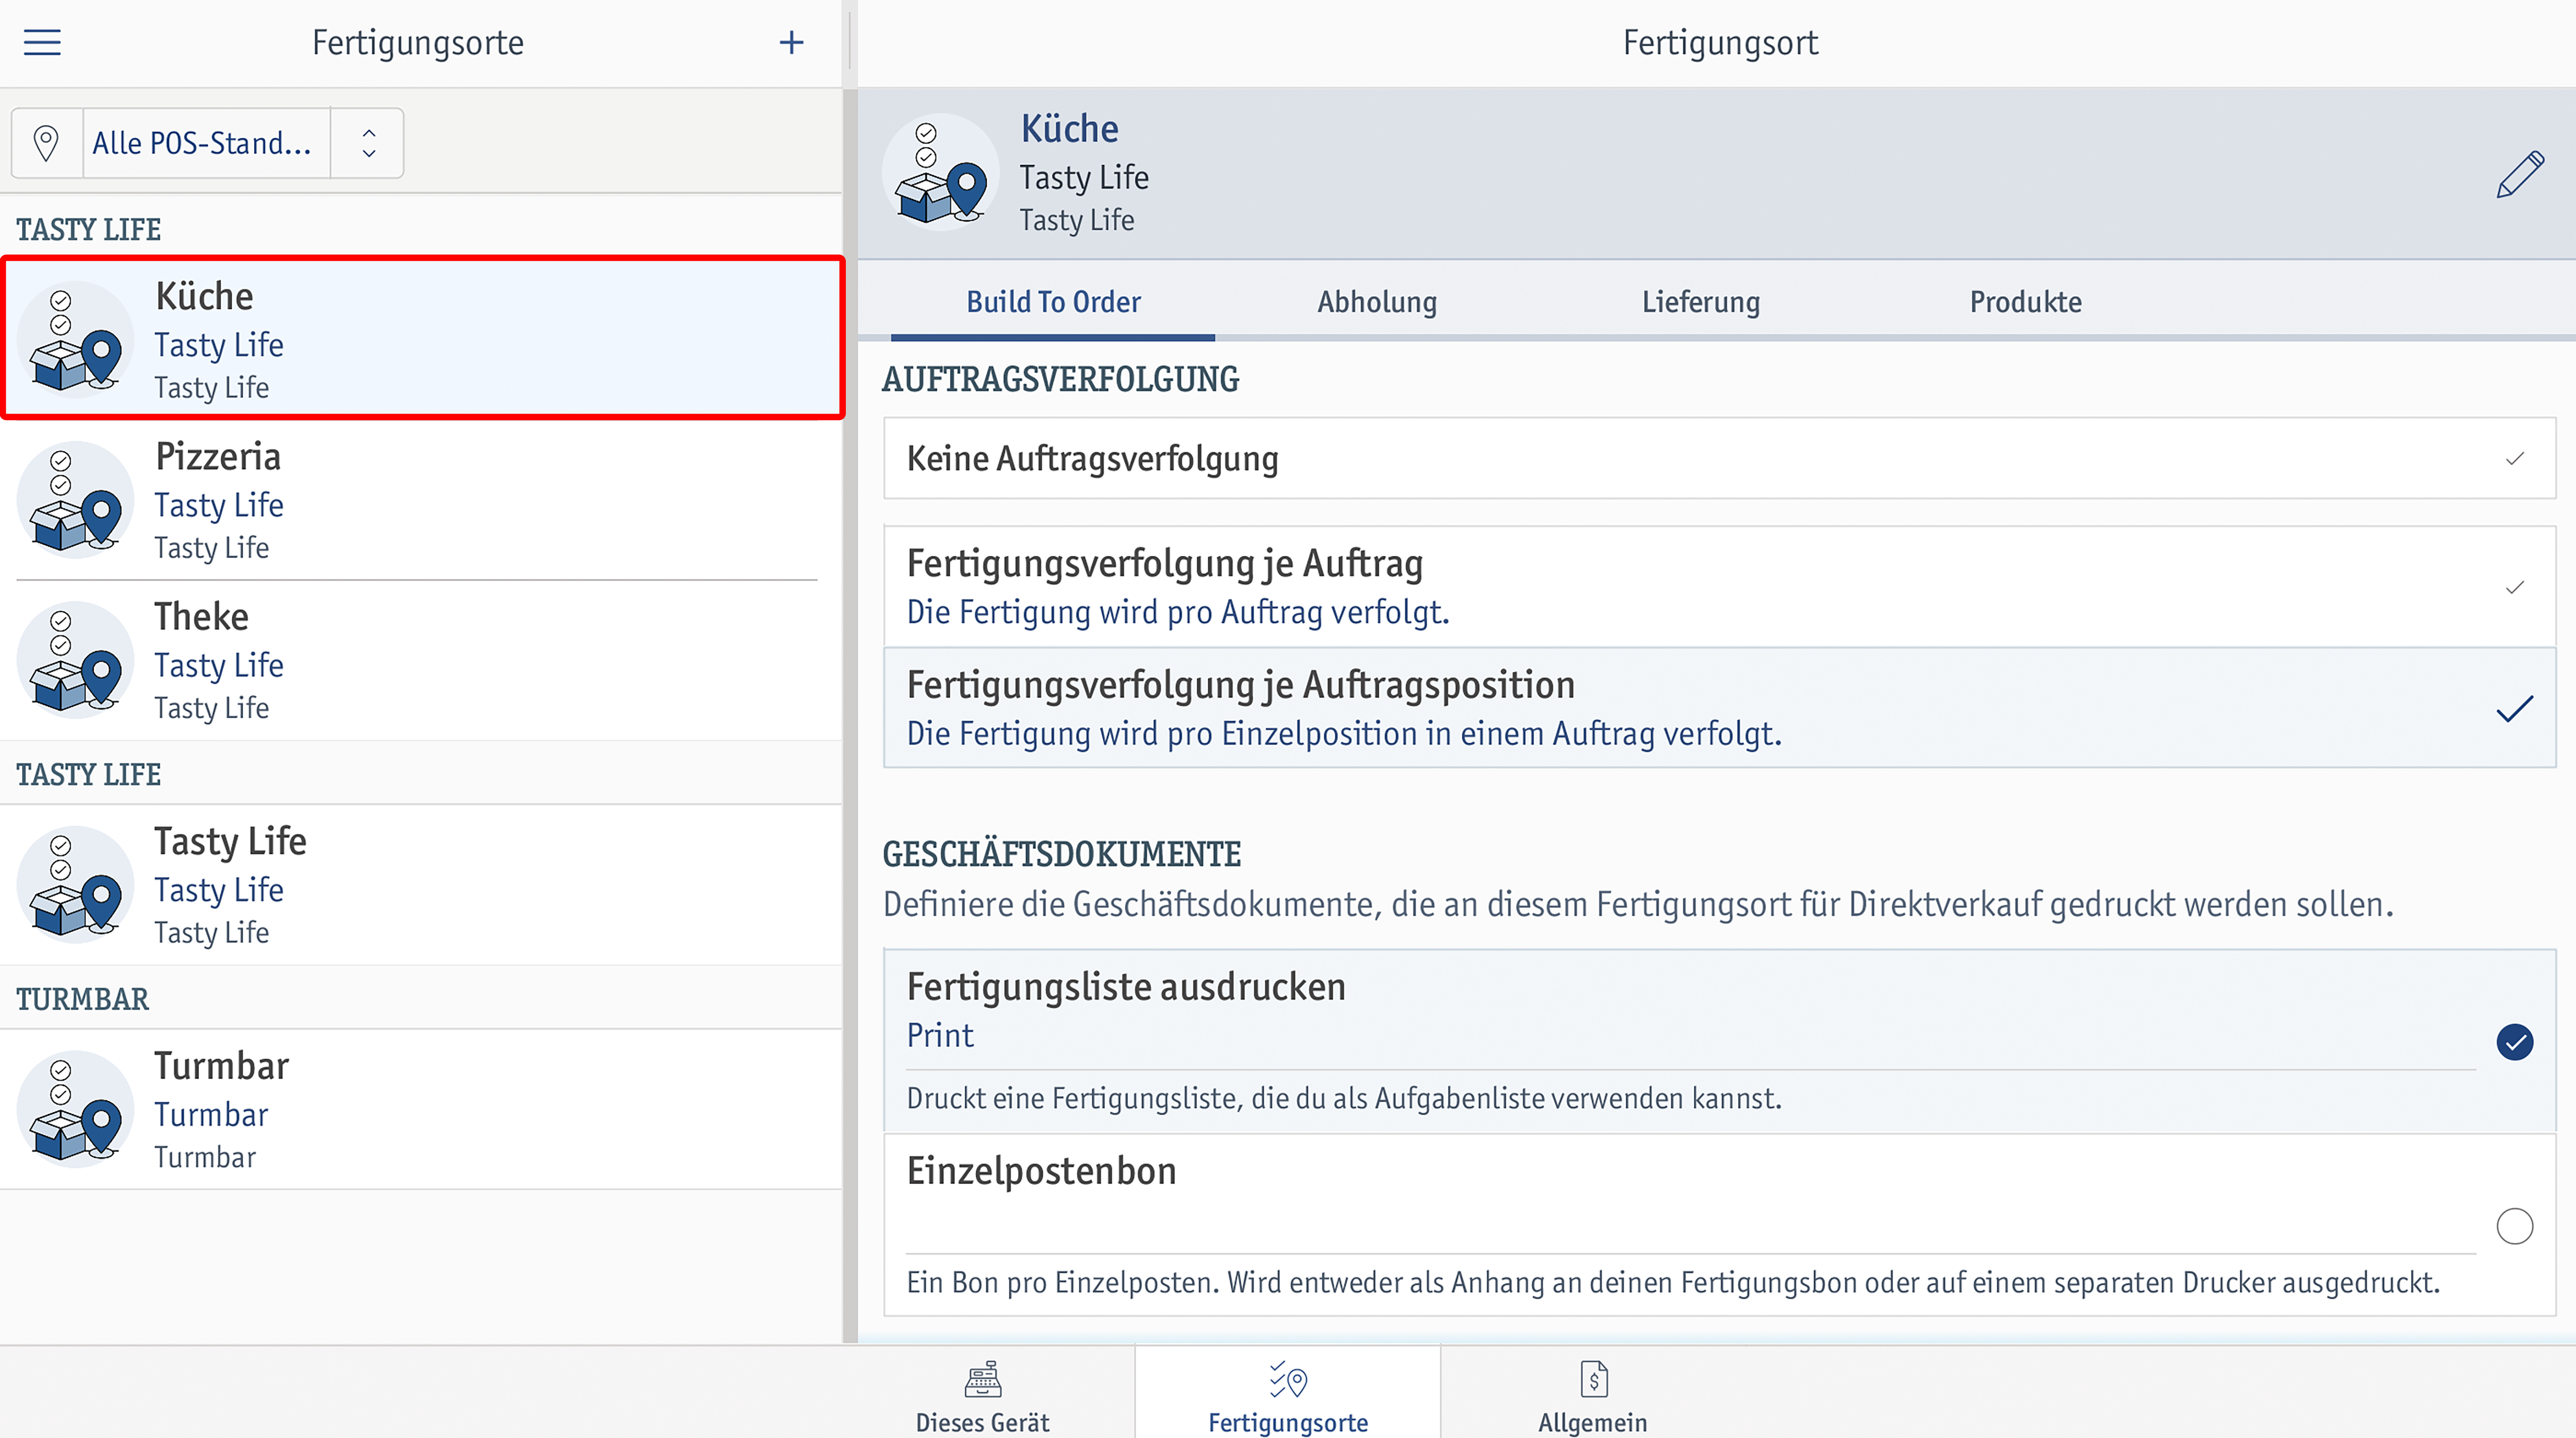The image size is (2576, 1438).
Task: Open the Alle POS-Stand... dropdown
Action: tap(206, 143)
